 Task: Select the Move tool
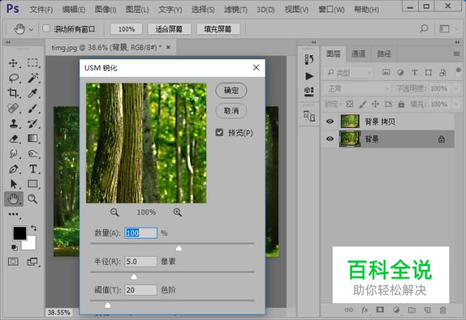[x=13, y=63]
